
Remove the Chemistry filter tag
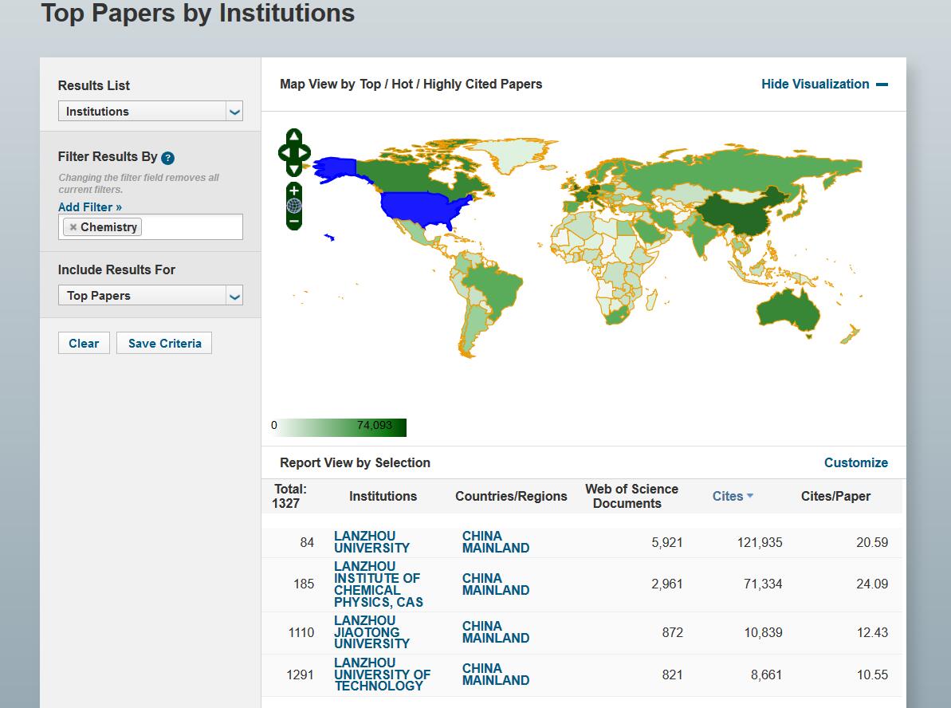pyautogui.click(x=73, y=227)
